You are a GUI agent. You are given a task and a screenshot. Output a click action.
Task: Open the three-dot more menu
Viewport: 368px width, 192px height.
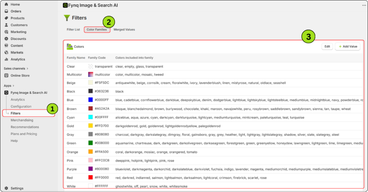point(364,5)
